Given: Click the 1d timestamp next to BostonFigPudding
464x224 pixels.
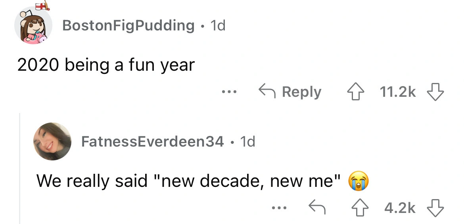Looking at the screenshot, I should (217, 25).
